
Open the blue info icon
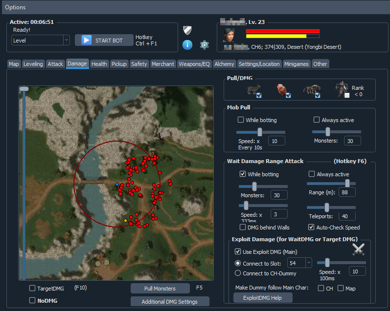coord(187,45)
